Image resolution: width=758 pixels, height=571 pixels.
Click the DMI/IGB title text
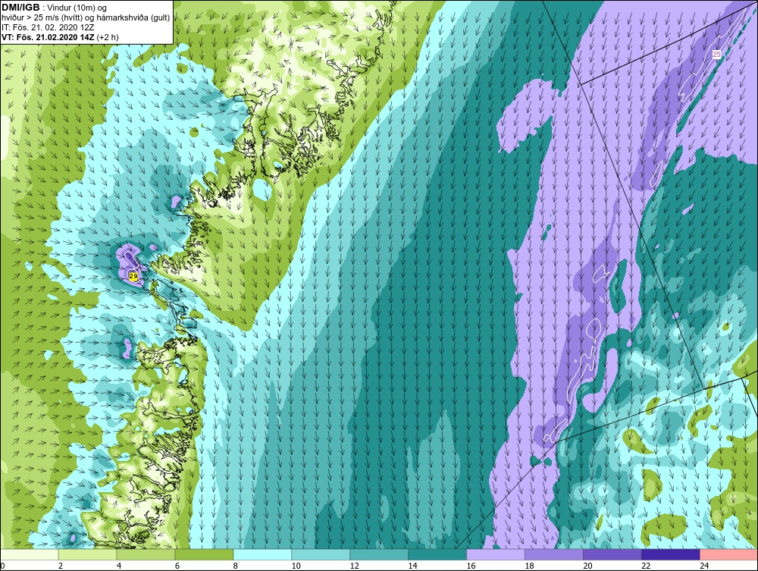(21, 8)
